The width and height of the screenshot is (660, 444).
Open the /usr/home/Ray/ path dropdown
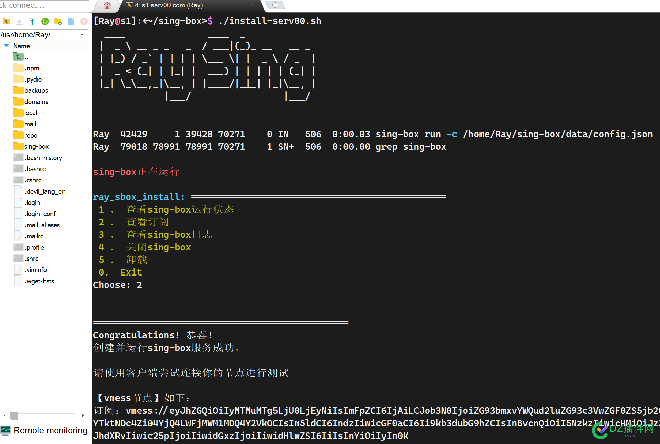tap(82, 35)
